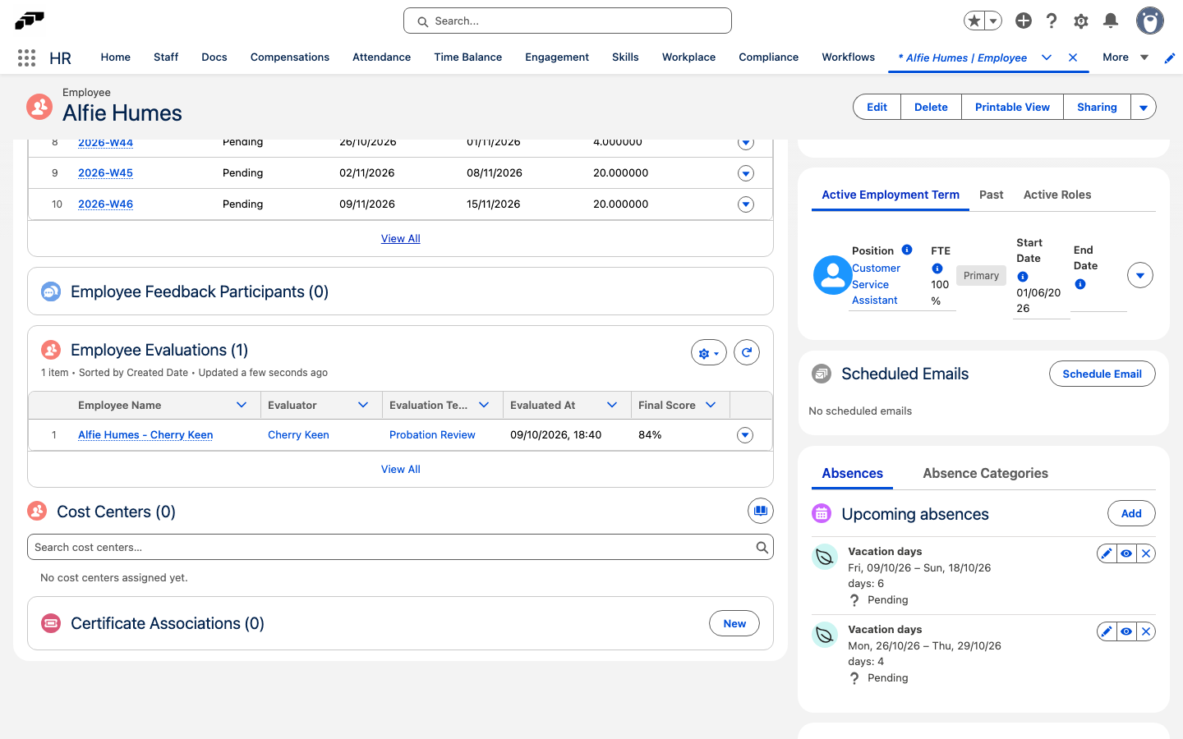The image size is (1183, 739).
Task: Sort by Employee Name column chevron
Action: 242,405
